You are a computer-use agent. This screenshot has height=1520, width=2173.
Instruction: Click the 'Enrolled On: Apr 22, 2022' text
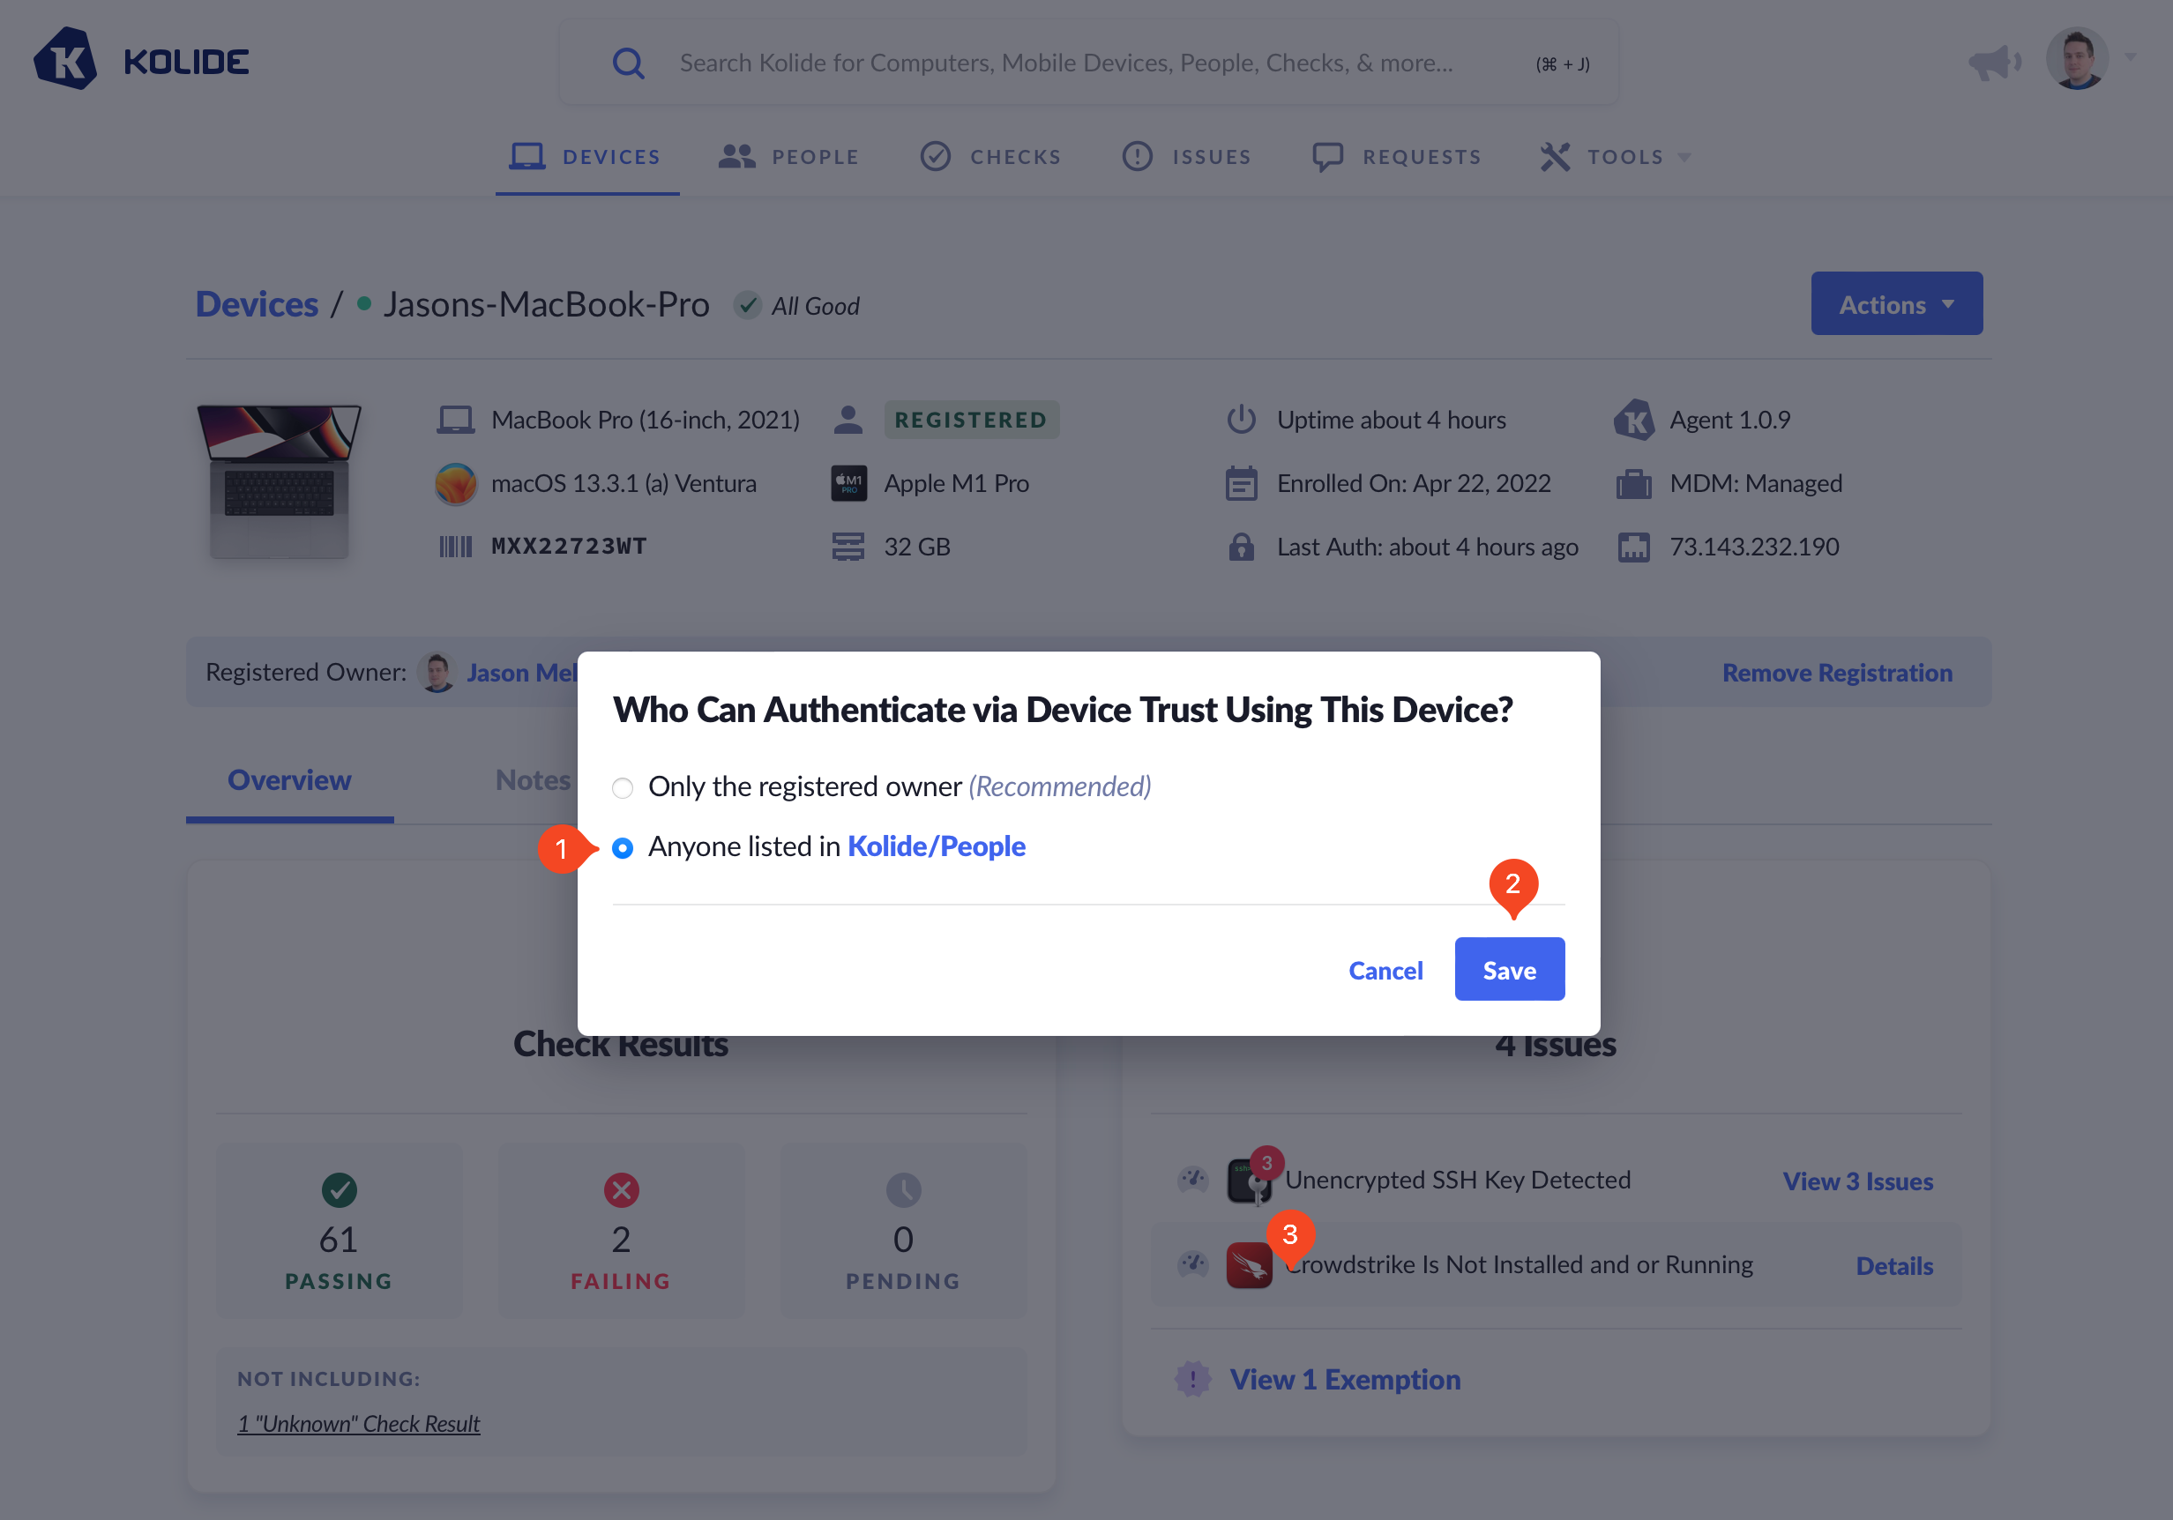(x=1414, y=484)
